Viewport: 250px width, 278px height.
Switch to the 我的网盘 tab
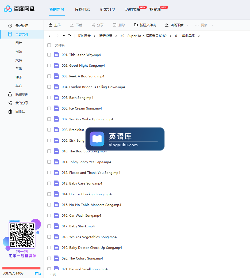pyautogui.click(x=57, y=9)
